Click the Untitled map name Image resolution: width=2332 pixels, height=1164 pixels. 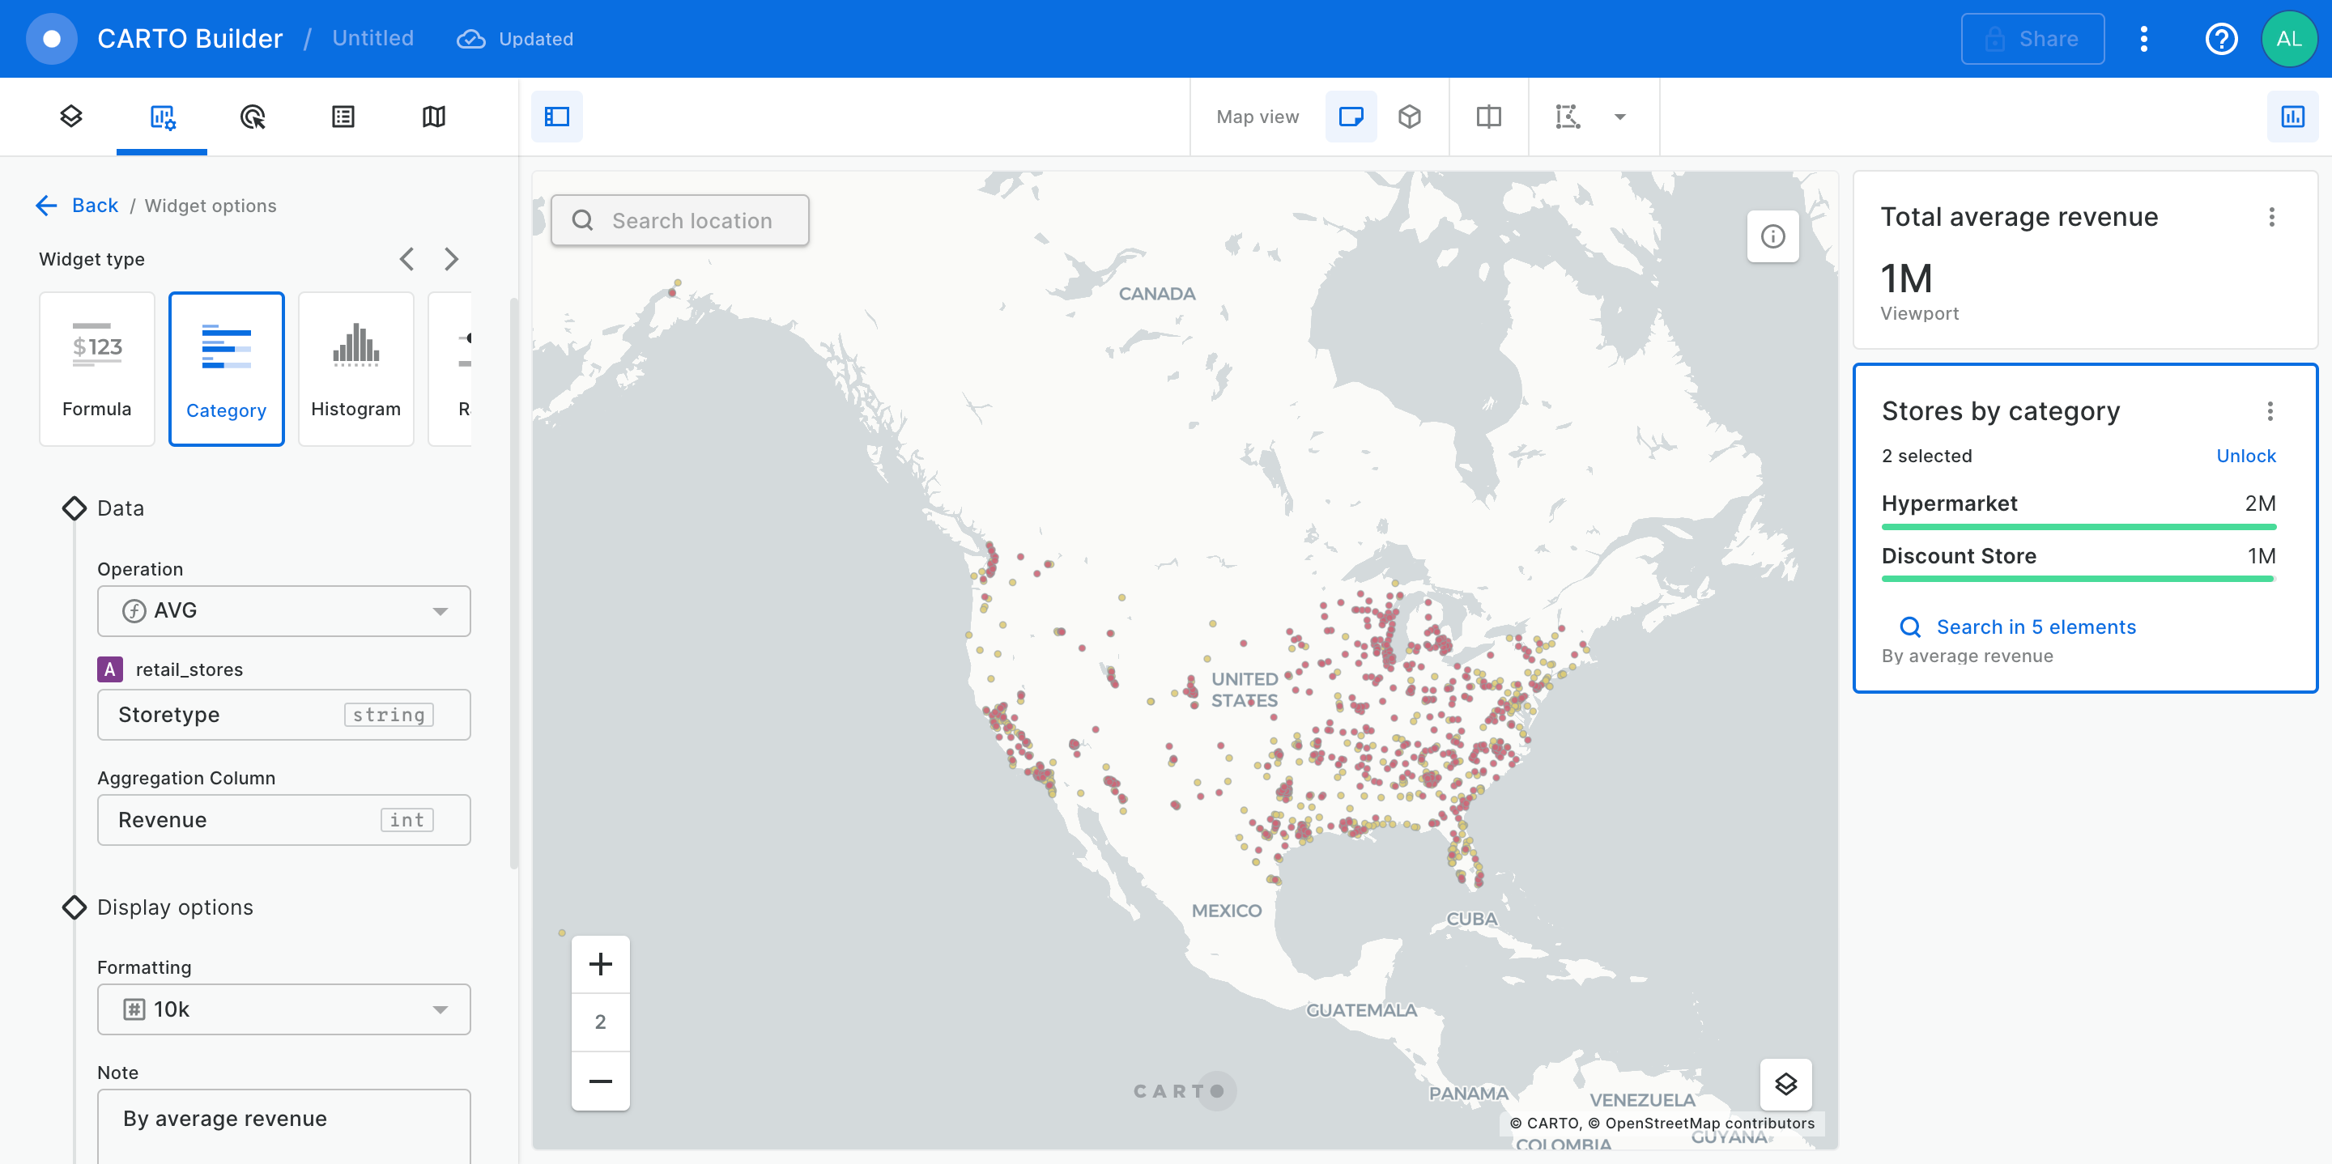(373, 38)
